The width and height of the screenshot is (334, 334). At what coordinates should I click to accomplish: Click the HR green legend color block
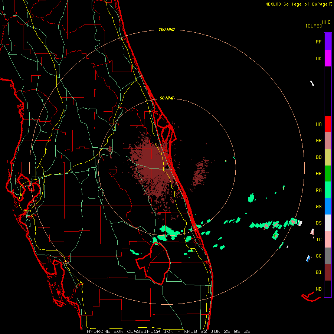(328, 174)
